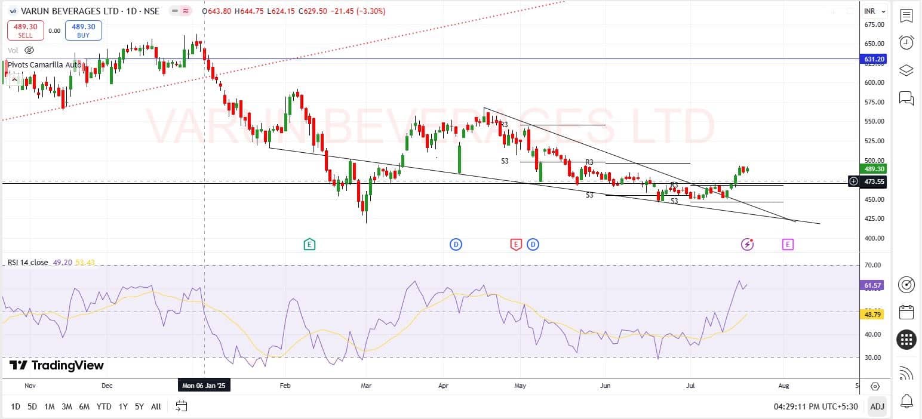This screenshot has height=419, width=922.
Task: Open the Calendar icon in right sidebar
Action: [x=906, y=312]
